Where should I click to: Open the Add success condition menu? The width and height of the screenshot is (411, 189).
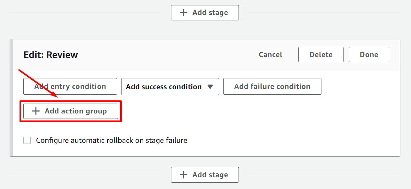[x=164, y=87]
